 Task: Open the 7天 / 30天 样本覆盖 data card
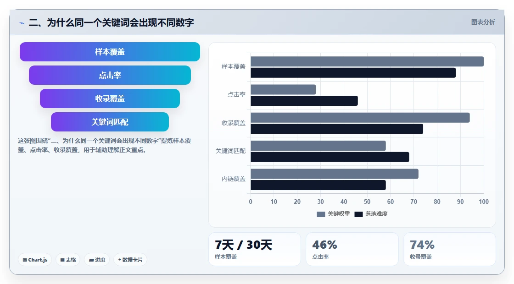[x=255, y=249]
